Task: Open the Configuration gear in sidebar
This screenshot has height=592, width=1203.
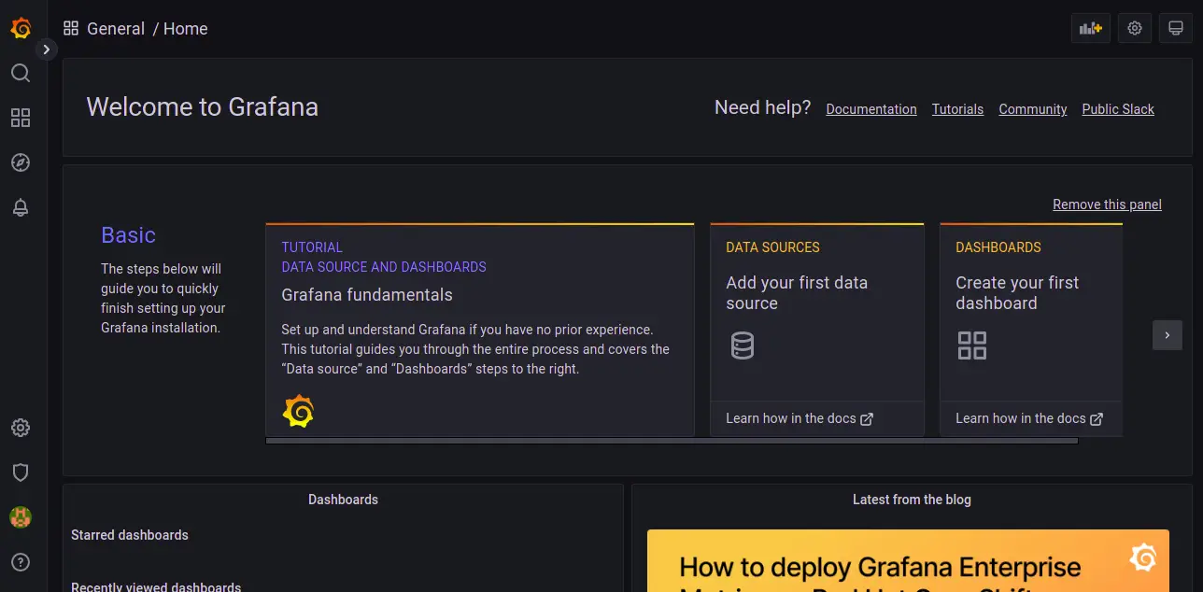Action: [21, 428]
